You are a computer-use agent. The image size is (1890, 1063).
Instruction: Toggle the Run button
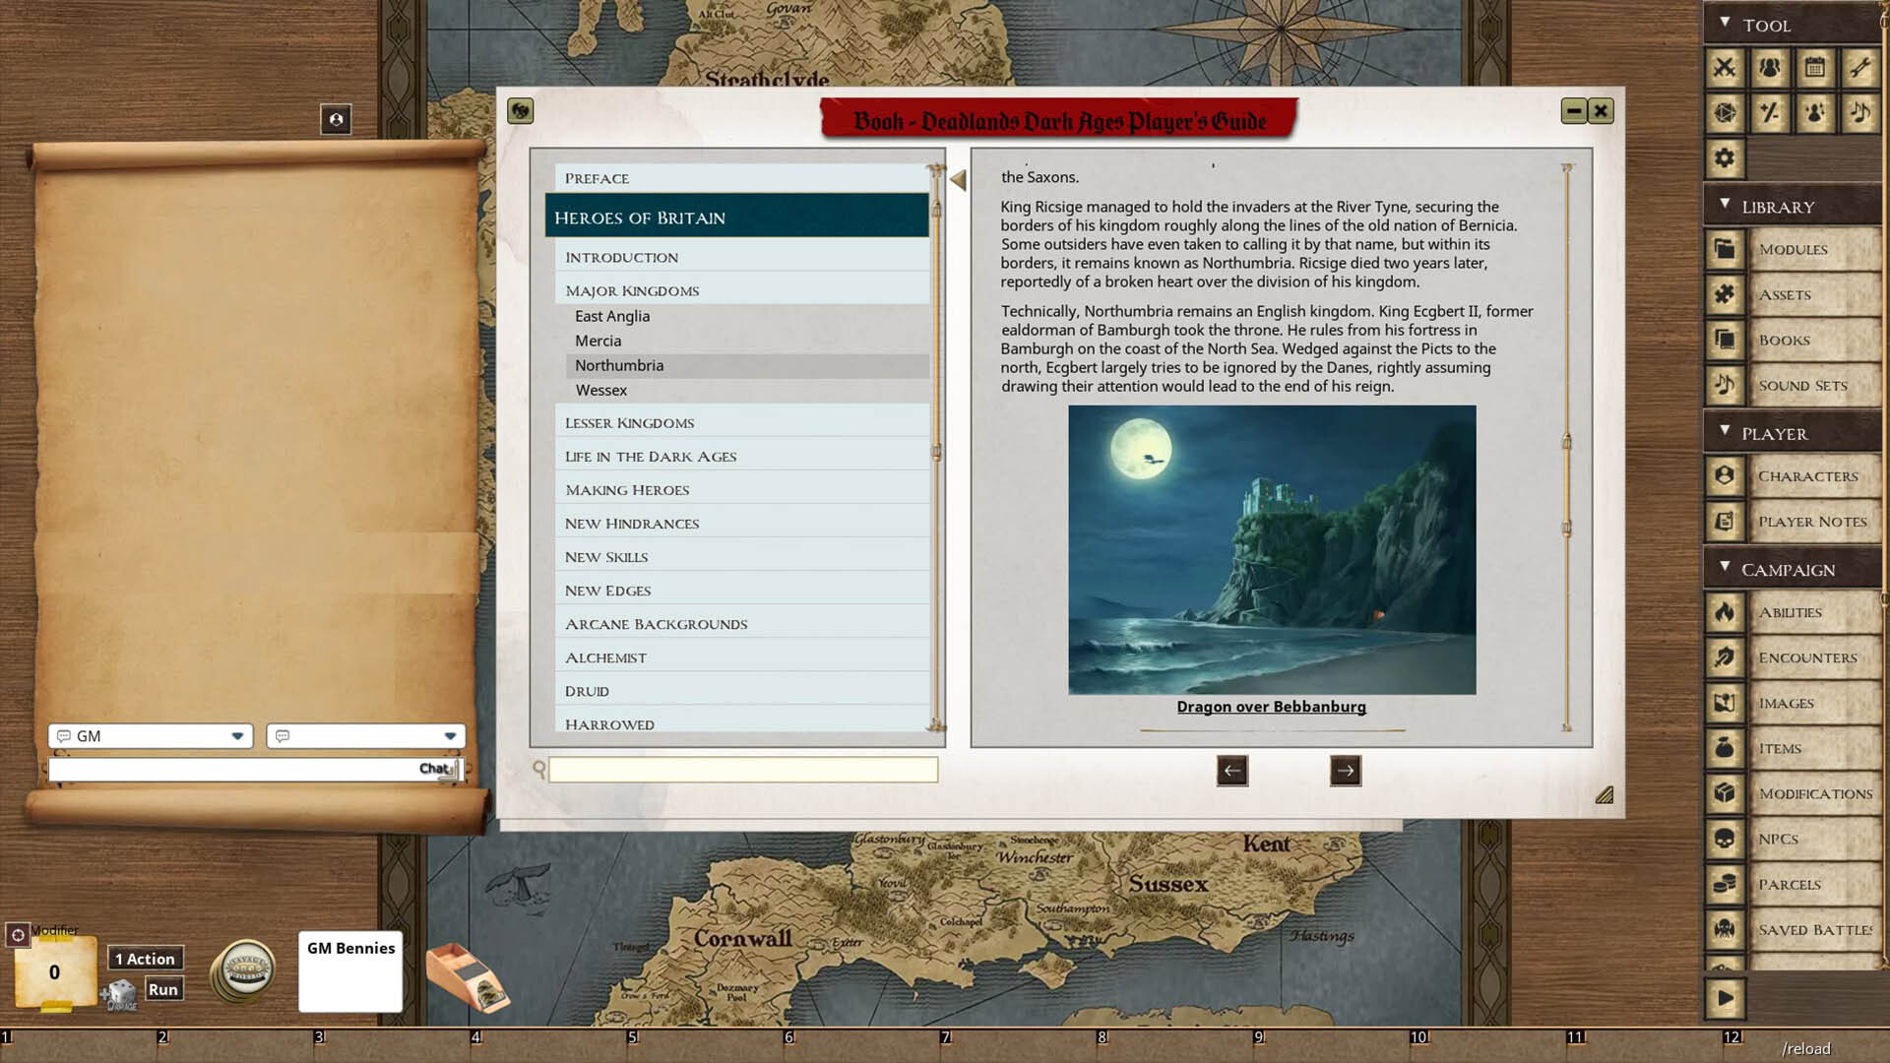point(163,989)
